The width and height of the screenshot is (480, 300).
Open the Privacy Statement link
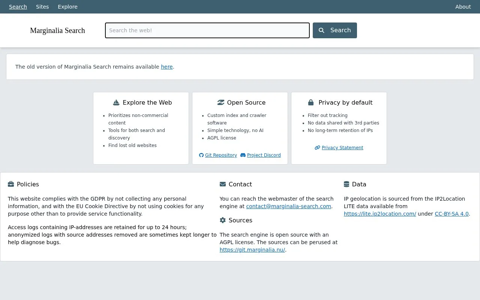[342, 148]
